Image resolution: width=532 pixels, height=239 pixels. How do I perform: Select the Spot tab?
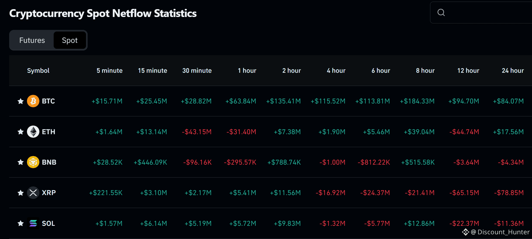tap(70, 40)
